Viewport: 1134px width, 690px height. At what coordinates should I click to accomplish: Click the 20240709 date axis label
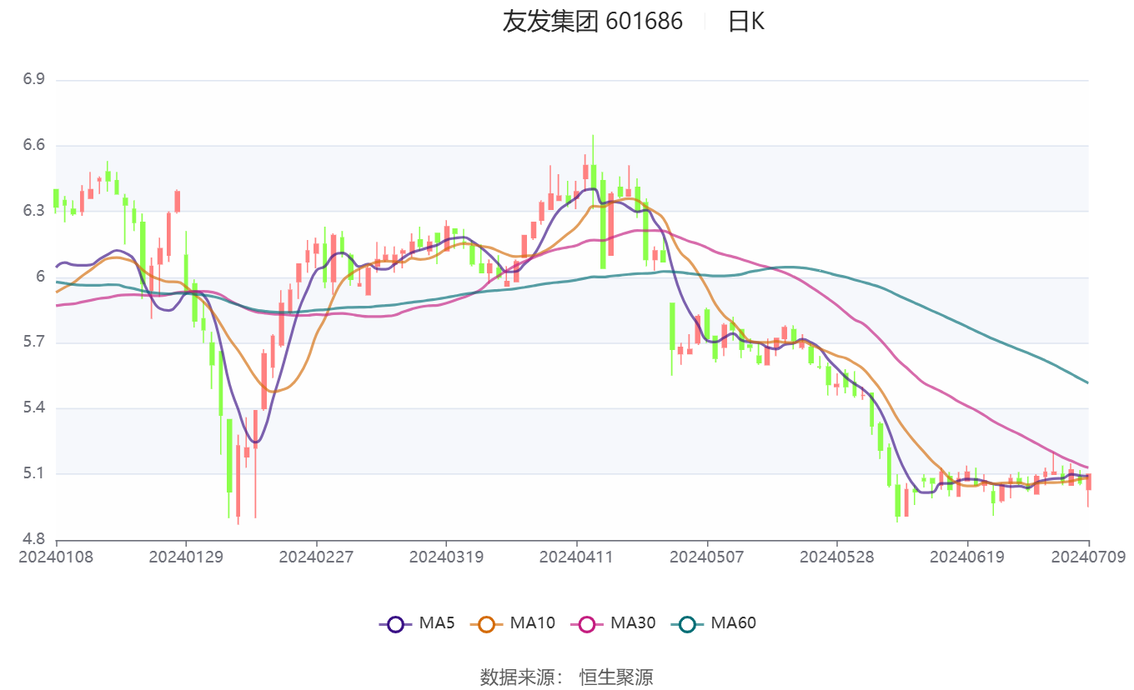point(1088,556)
